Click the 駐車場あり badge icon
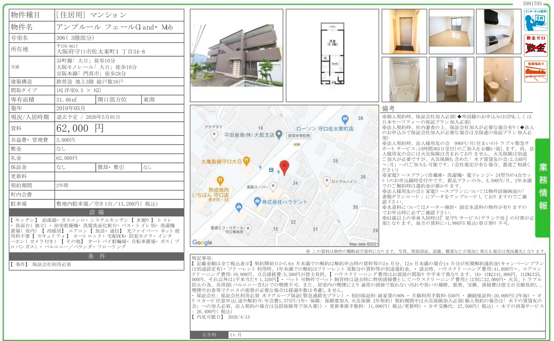 535,71
